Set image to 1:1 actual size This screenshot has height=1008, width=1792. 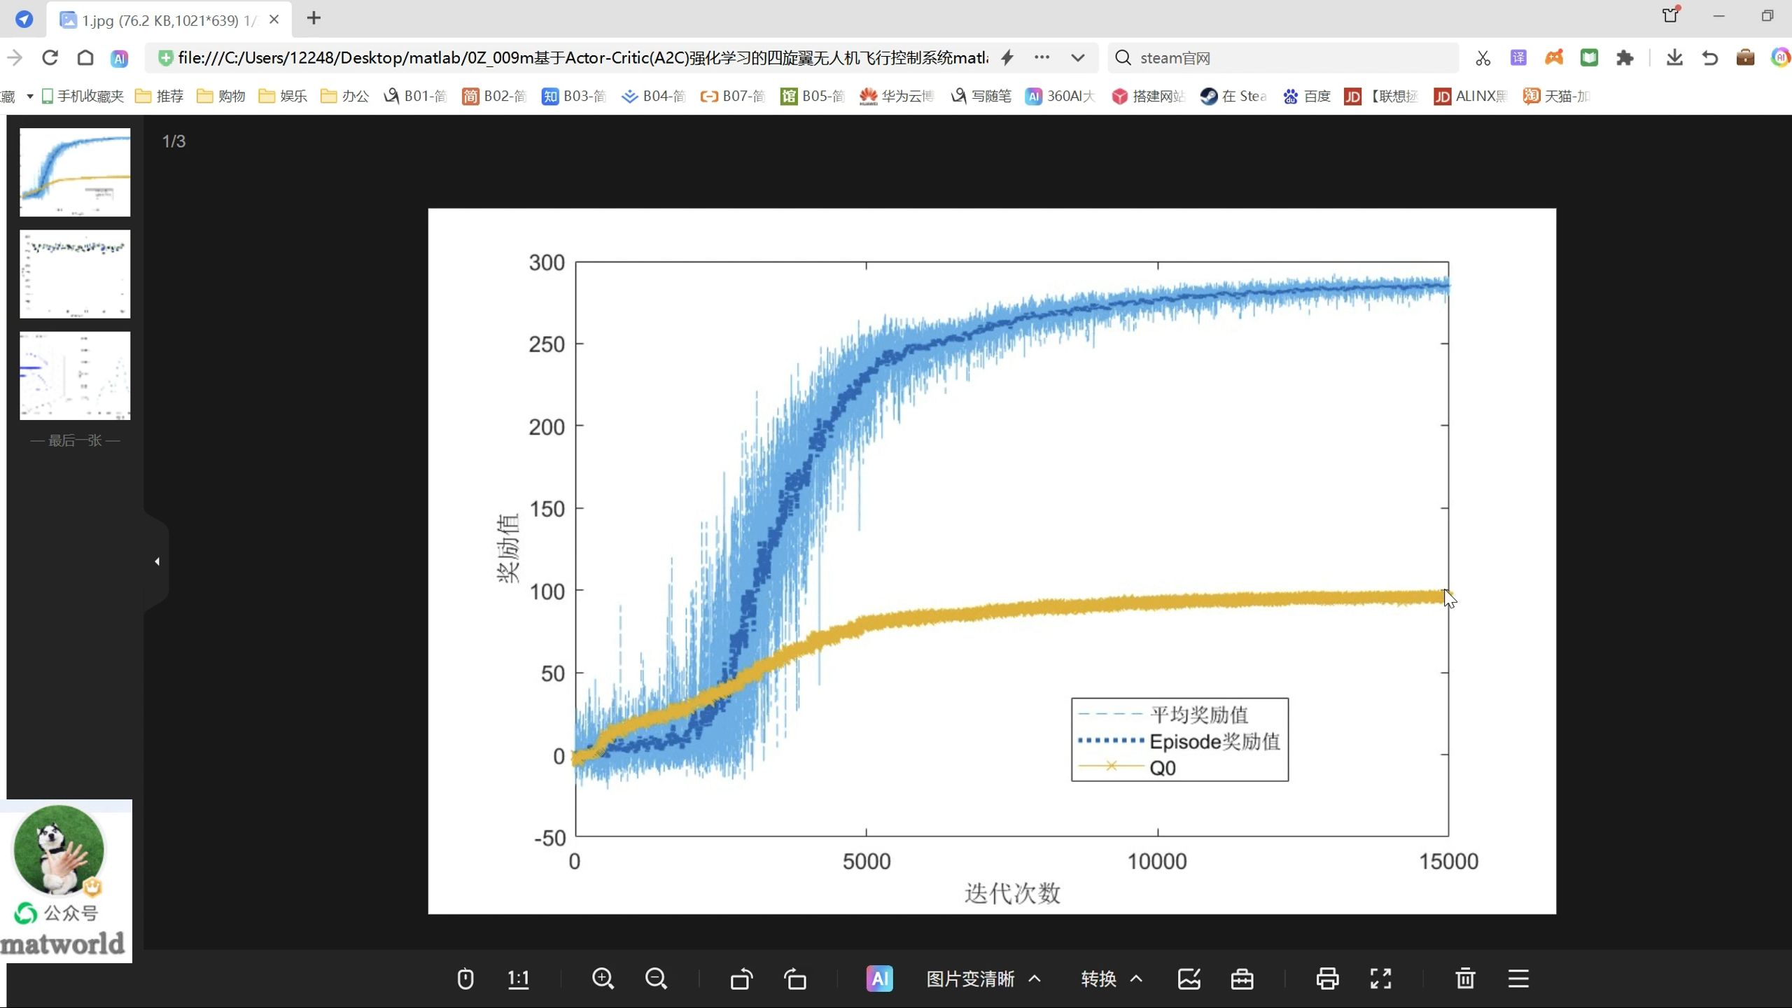(x=518, y=979)
